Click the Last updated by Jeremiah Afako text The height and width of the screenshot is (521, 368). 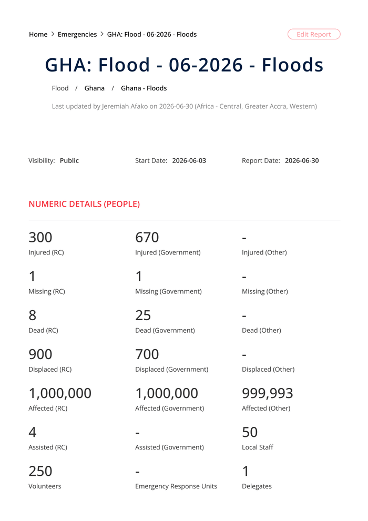coord(185,107)
